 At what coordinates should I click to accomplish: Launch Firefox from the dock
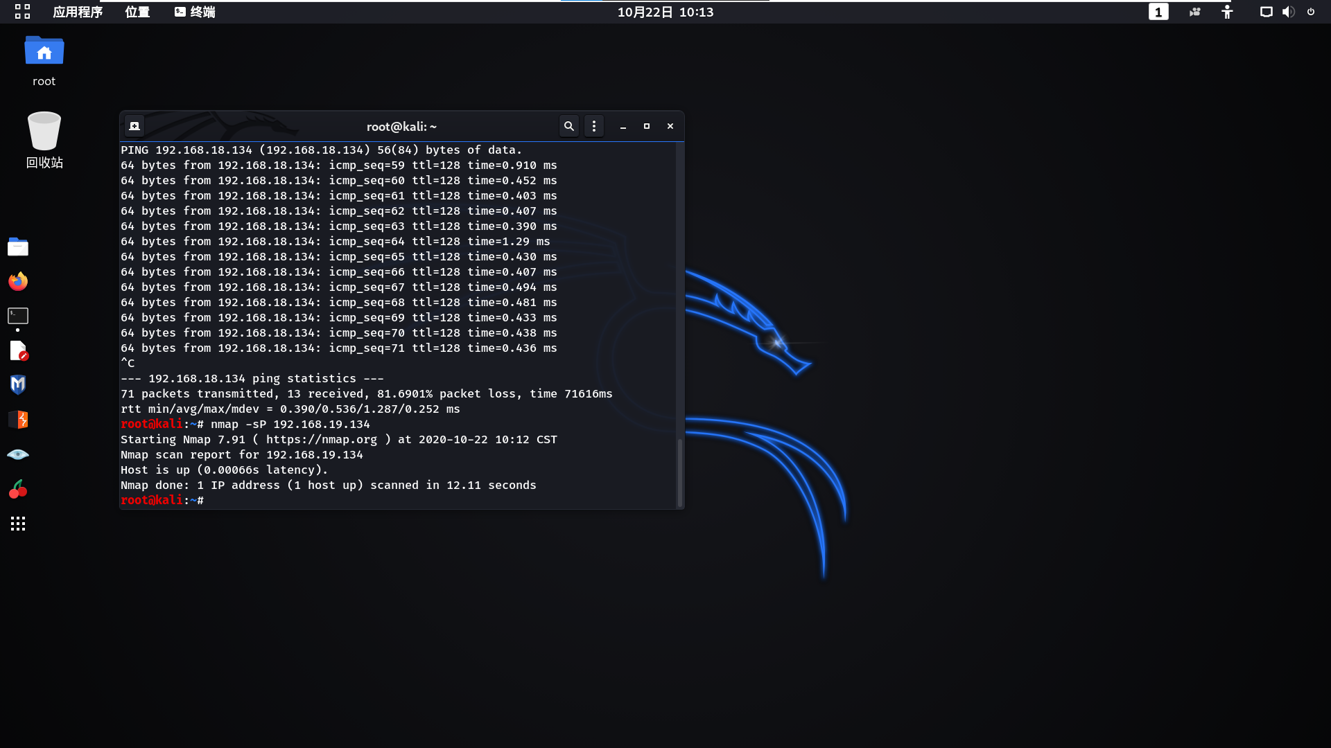18,281
